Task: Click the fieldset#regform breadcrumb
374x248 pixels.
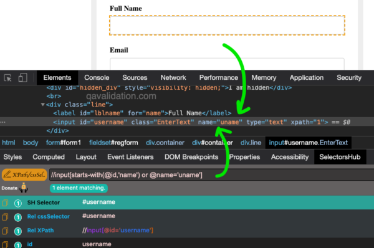Action: [x=113, y=143]
